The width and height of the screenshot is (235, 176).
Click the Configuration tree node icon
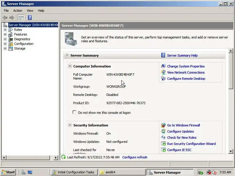click(11, 44)
